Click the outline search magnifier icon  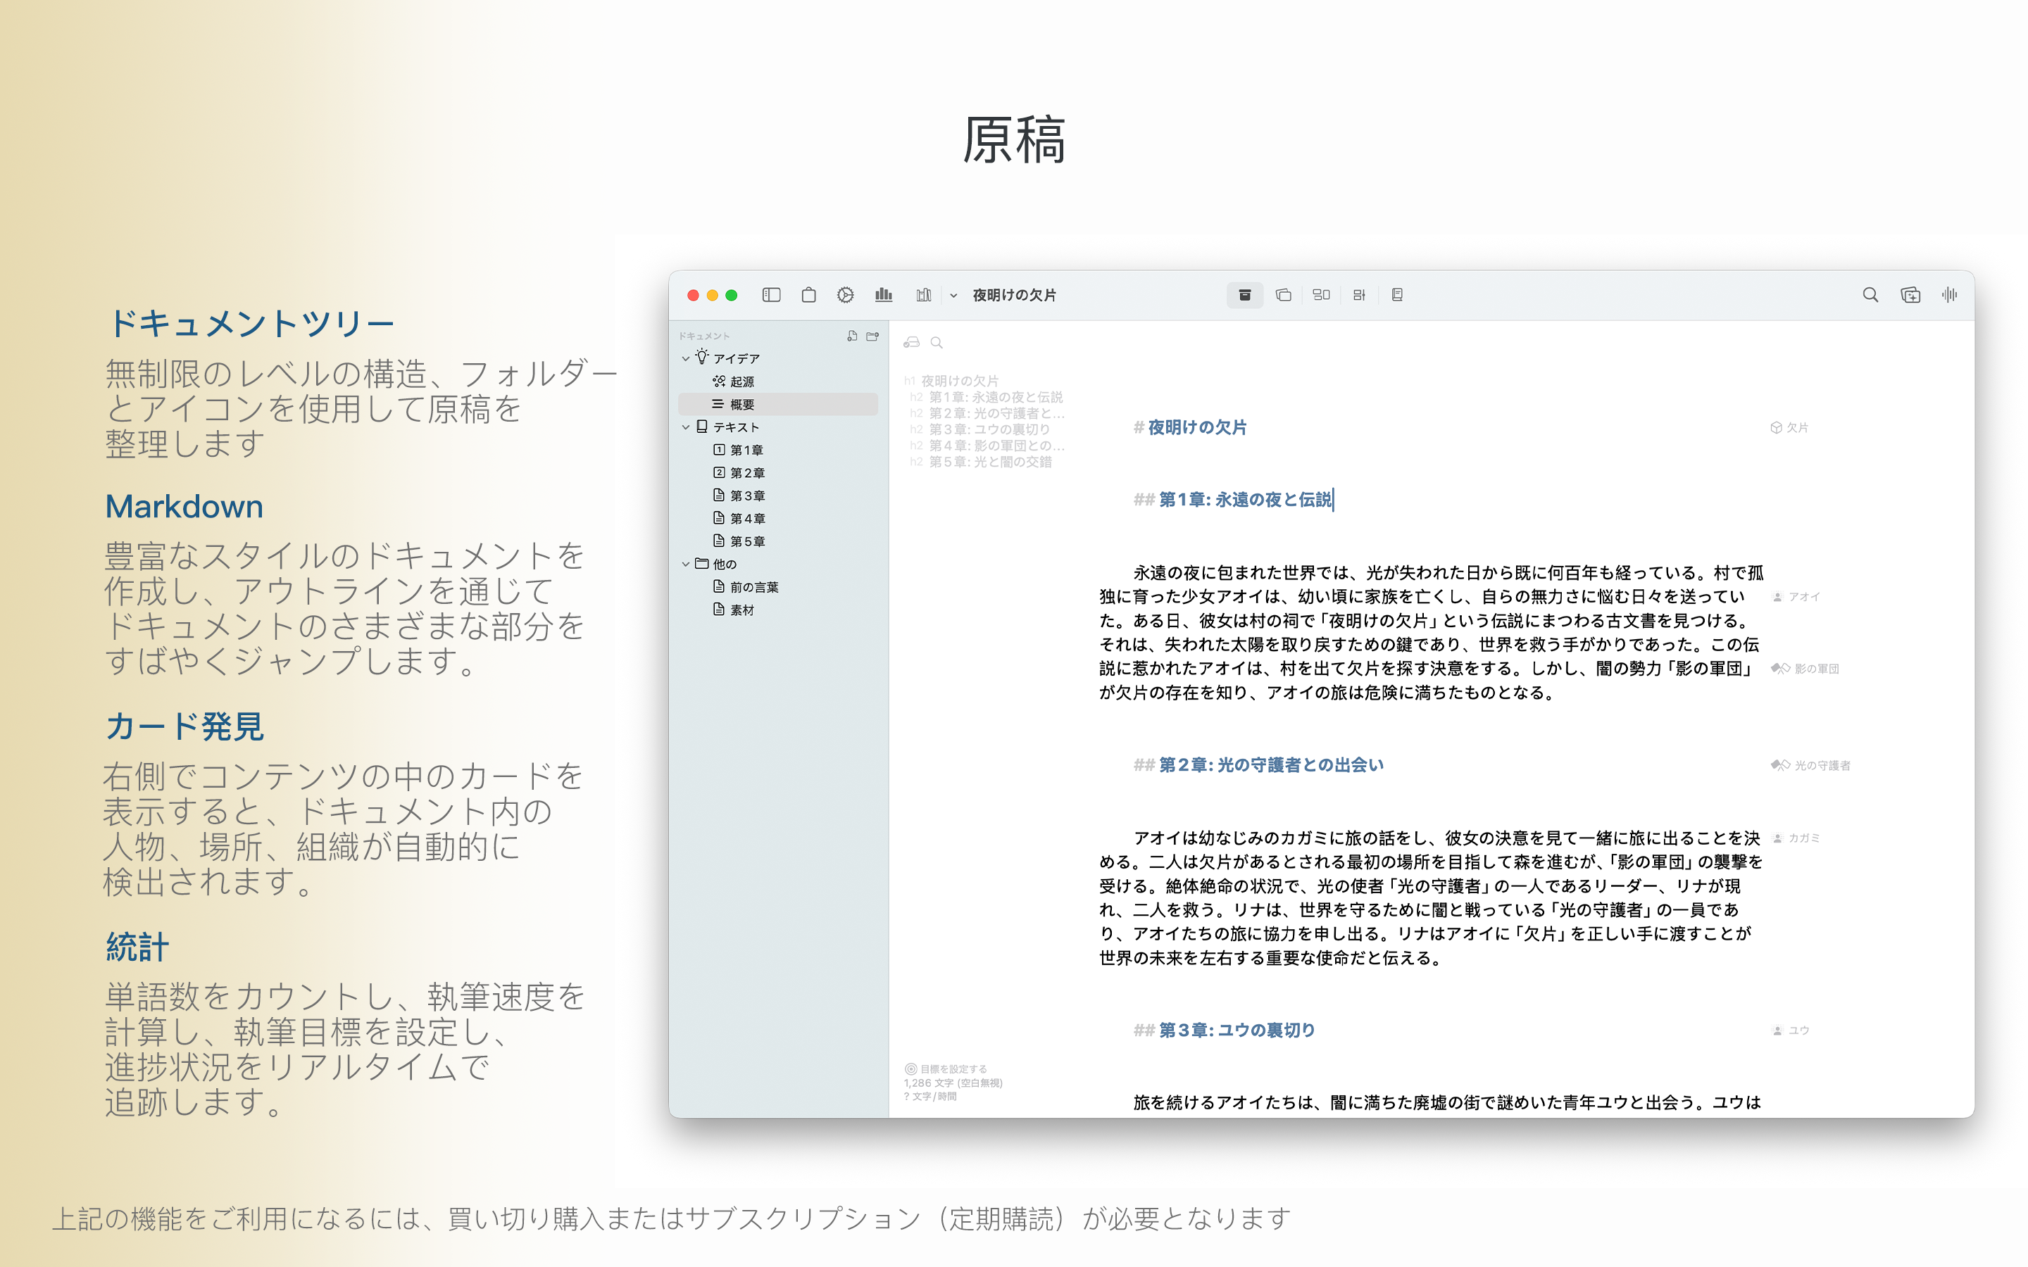coord(937,343)
